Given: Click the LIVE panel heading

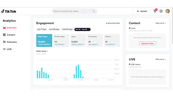Looking at the screenshot, I should click(x=132, y=59).
